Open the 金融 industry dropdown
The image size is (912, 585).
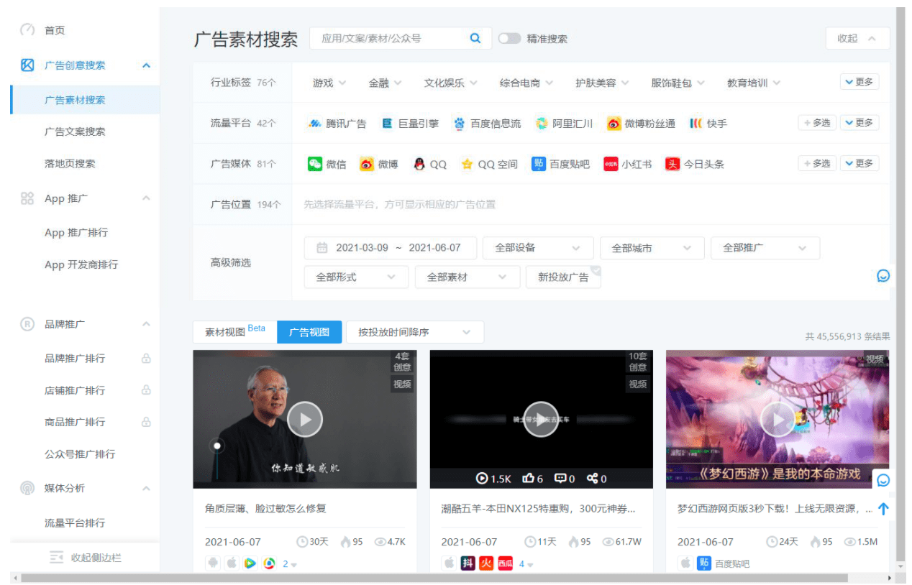pyautogui.click(x=385, y=83)
